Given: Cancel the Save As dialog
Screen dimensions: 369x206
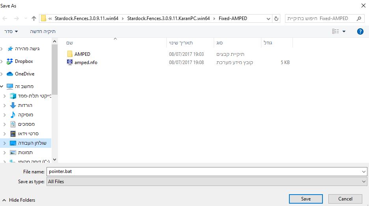Looking at the screenshot, I should click(x=345, y=199).
